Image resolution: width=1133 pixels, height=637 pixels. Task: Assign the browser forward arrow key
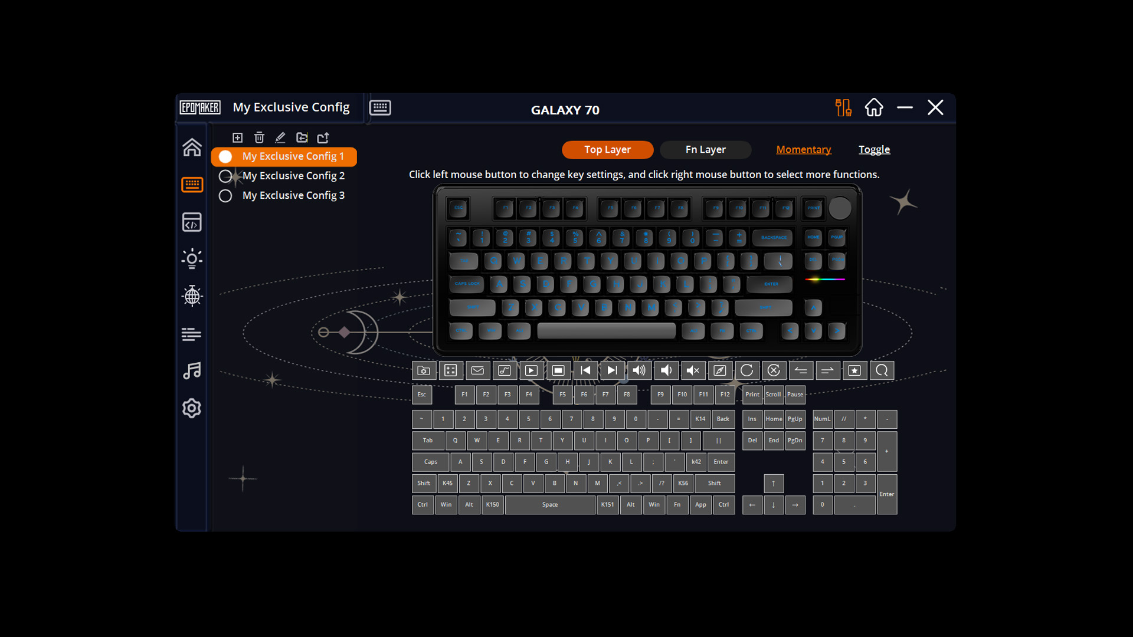827,370
